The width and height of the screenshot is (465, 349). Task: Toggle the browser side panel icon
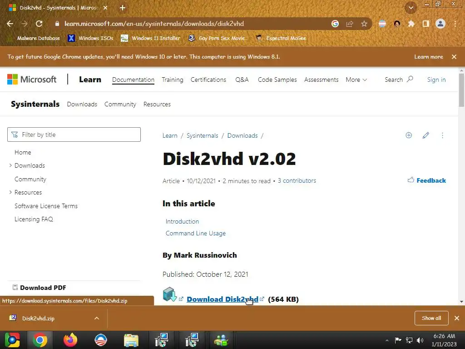point(426,24)
